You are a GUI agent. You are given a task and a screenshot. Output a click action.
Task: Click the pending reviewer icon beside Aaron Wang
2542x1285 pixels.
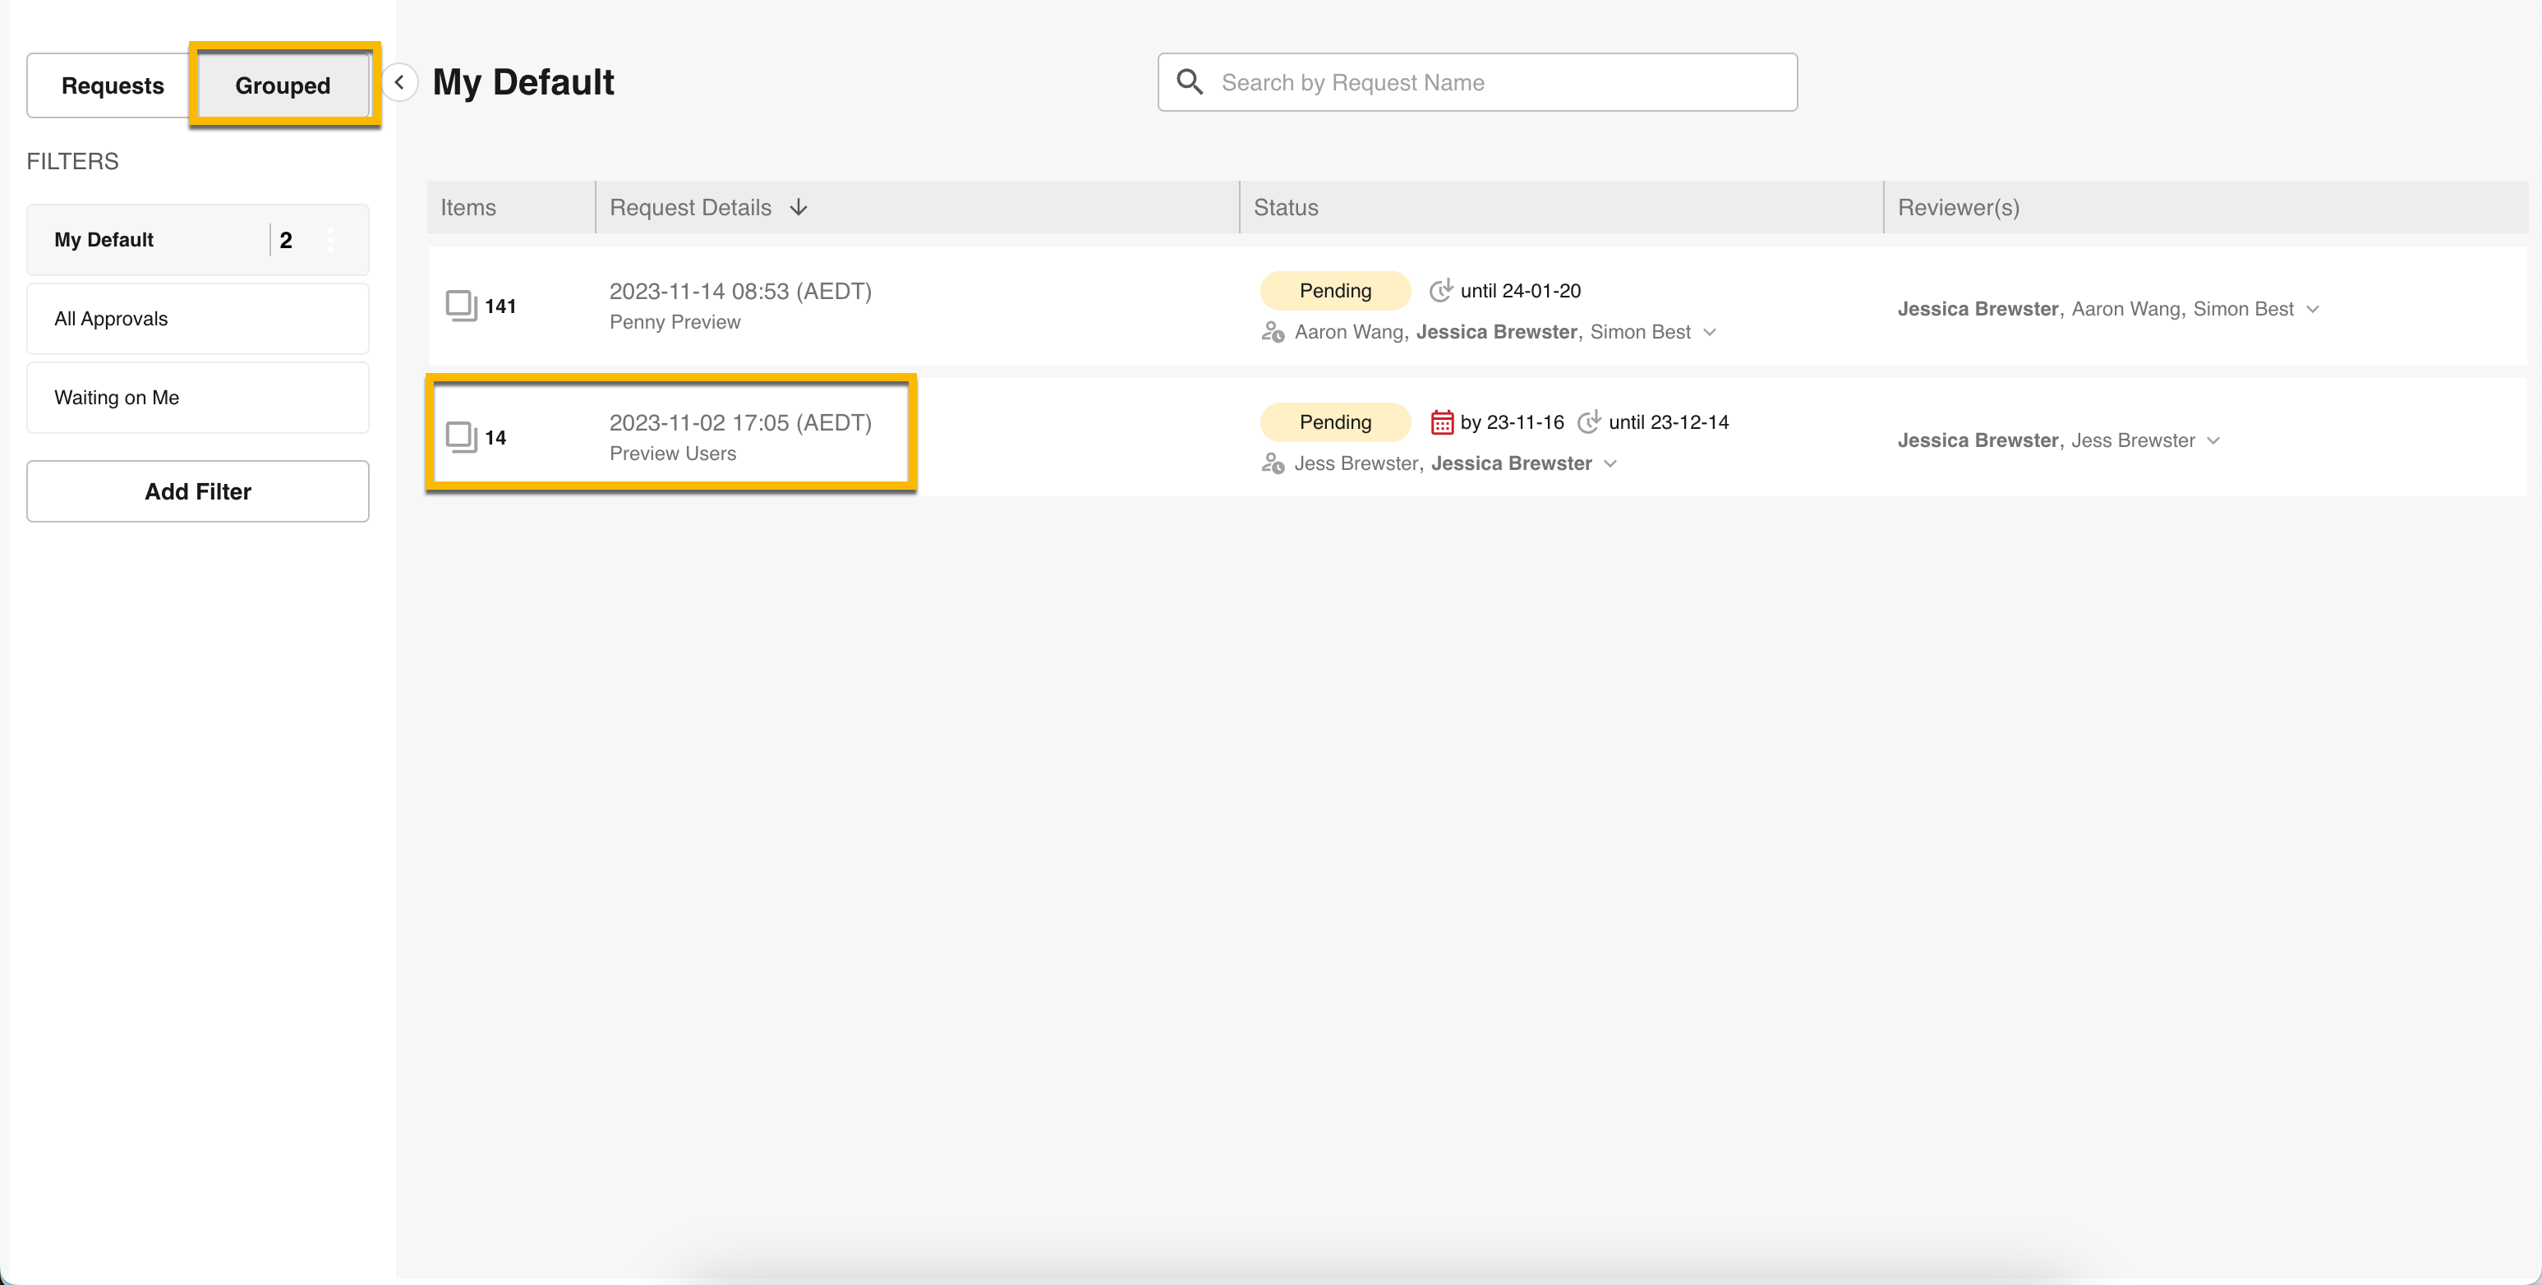tap(1273, 333)
